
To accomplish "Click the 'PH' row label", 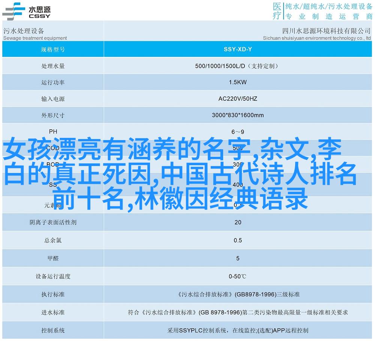I will point(53,132).
